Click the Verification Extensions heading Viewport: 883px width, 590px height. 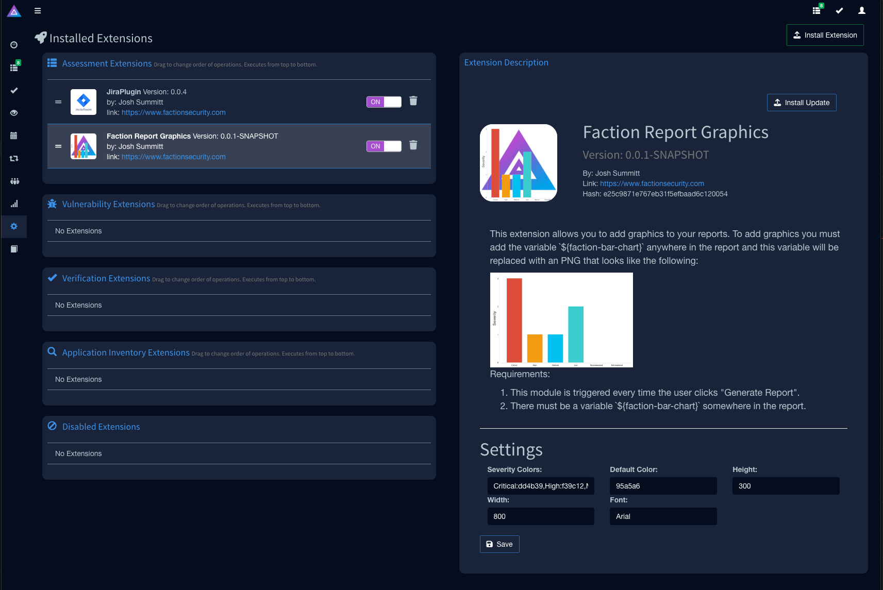106,278
